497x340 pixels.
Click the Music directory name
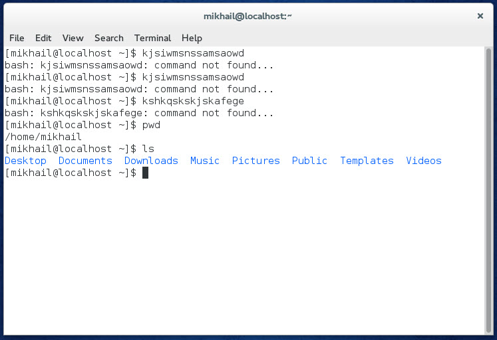(x=205, y=161)
